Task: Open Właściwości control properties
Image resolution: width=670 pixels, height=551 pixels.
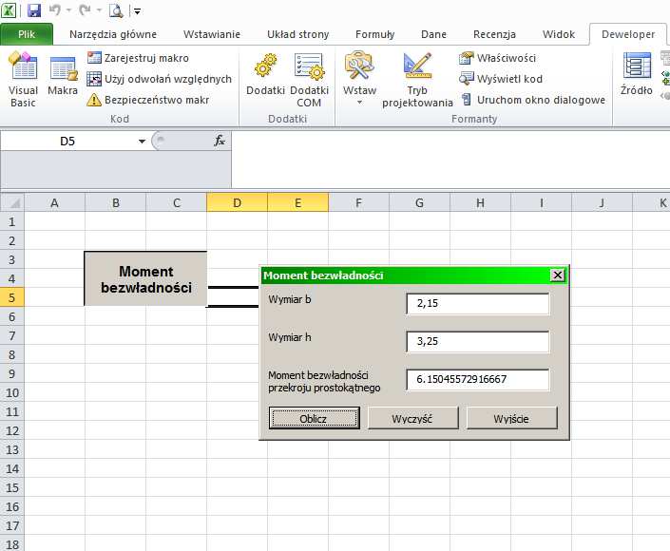Action: tap(498, 58)
